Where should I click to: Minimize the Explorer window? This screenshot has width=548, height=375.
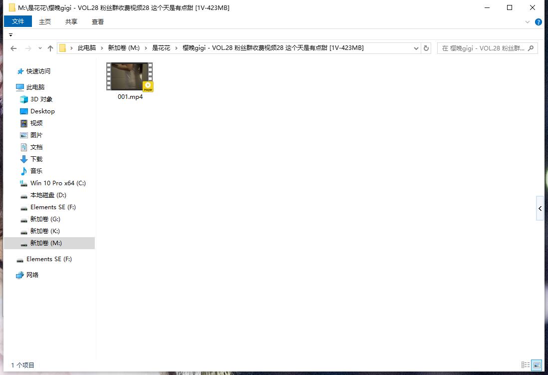(487, 7)
